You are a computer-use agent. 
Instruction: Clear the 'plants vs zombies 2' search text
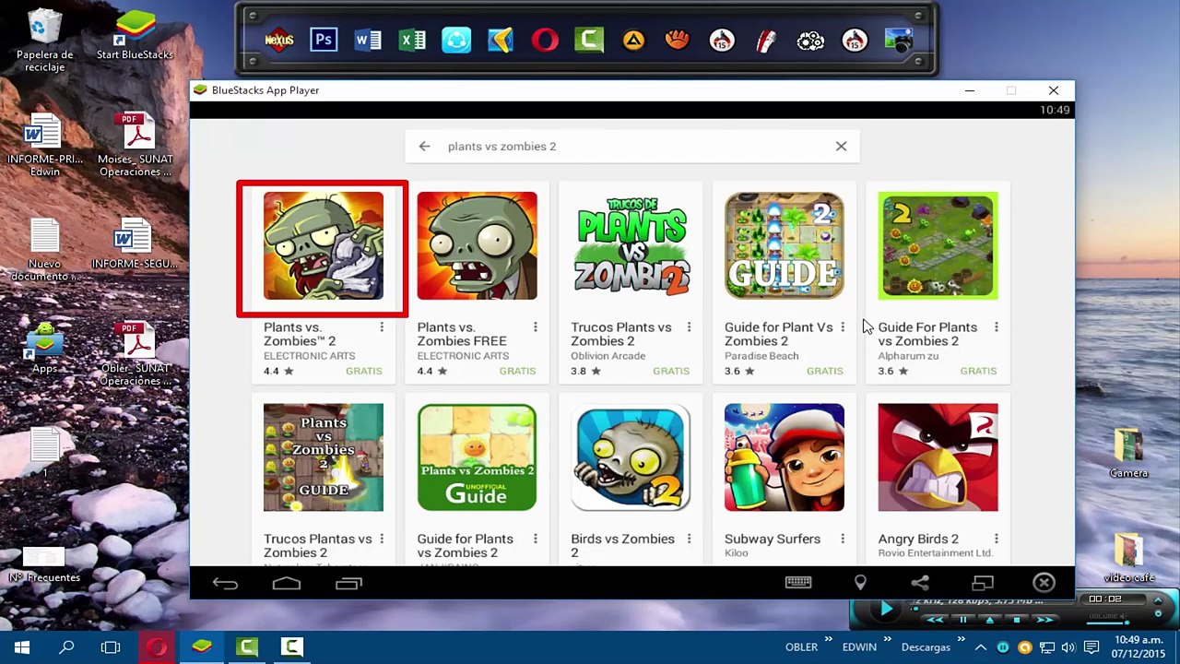coord(841,146)
